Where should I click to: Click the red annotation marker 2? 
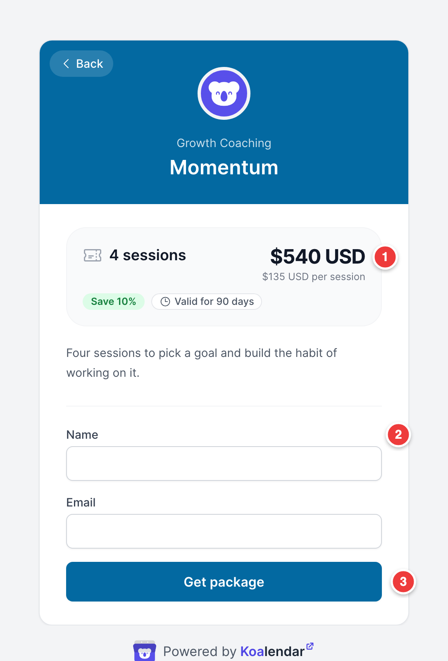[x=398, y=435]
